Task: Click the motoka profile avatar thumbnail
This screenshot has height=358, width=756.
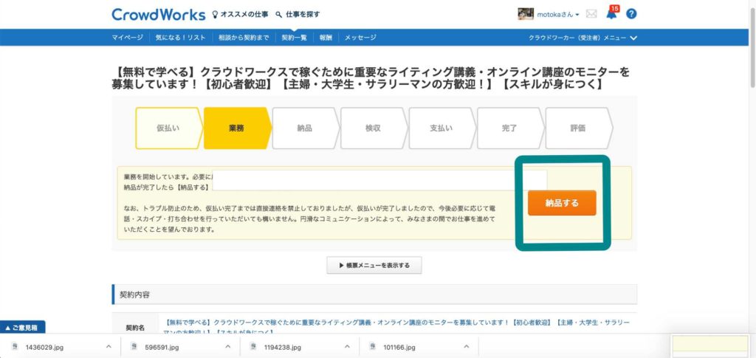Action: click(x=526, y=14)
